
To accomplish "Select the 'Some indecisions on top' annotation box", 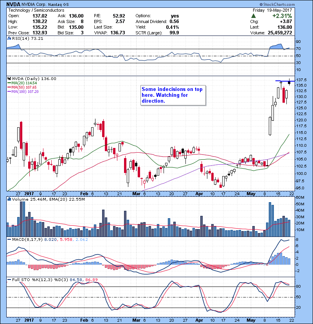I will click(x=173, y=95).
